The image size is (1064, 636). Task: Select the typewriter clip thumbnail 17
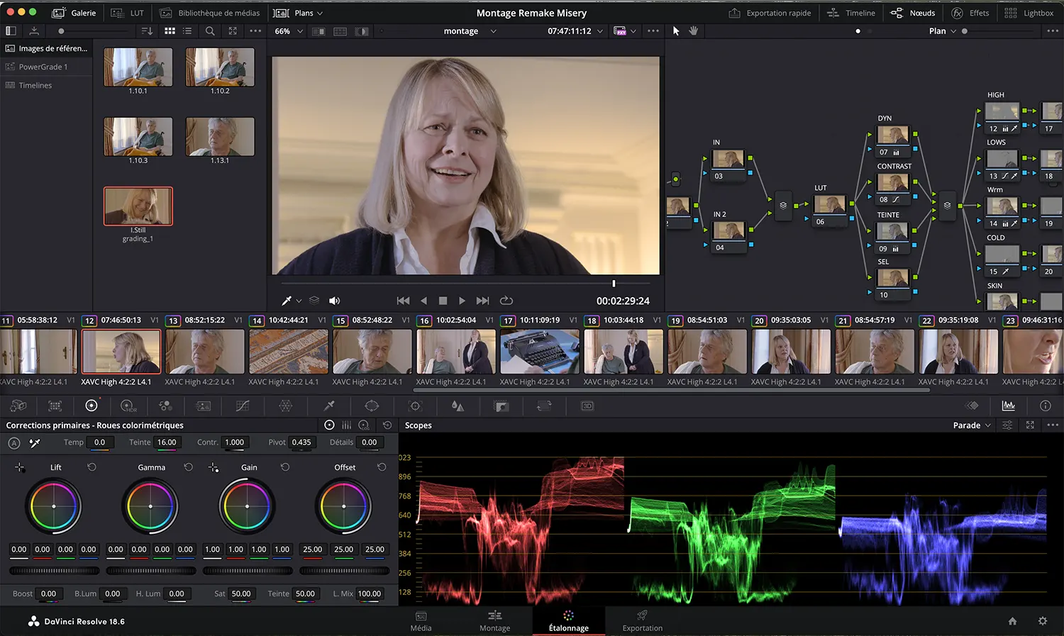539,350
